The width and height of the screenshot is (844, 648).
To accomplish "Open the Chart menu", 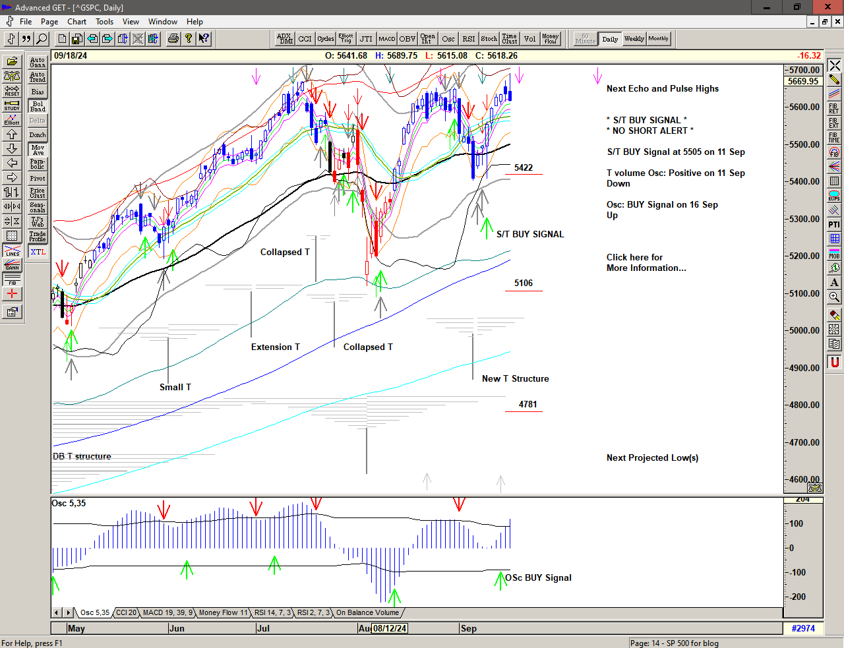I will pos(76,22).
